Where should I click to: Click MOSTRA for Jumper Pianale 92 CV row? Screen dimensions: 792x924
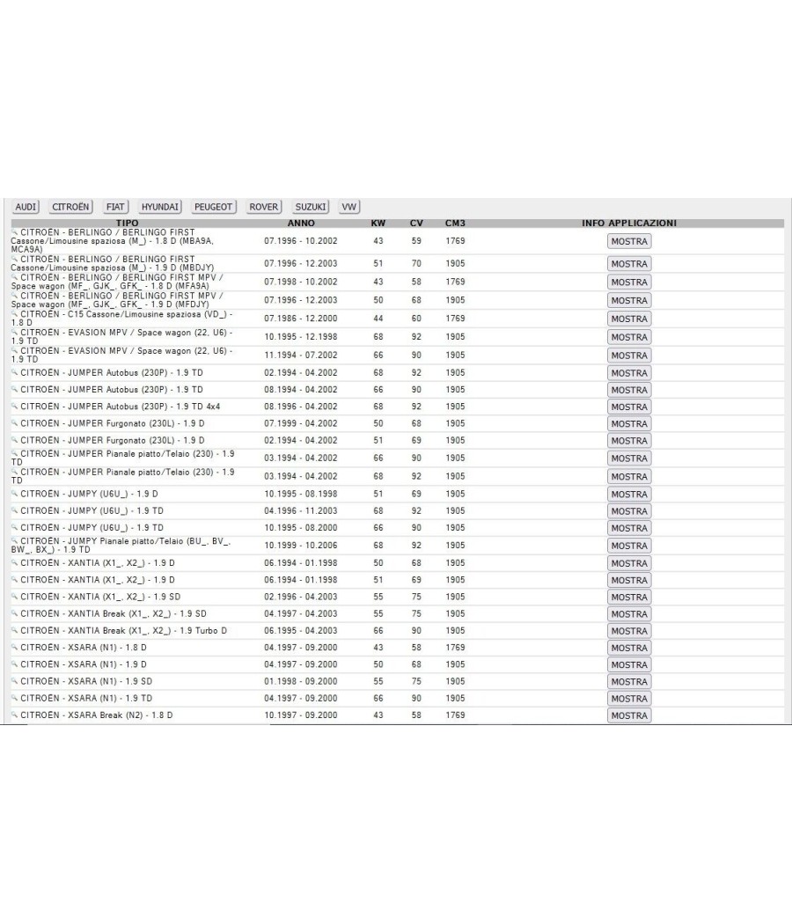(x=629, y=477)
